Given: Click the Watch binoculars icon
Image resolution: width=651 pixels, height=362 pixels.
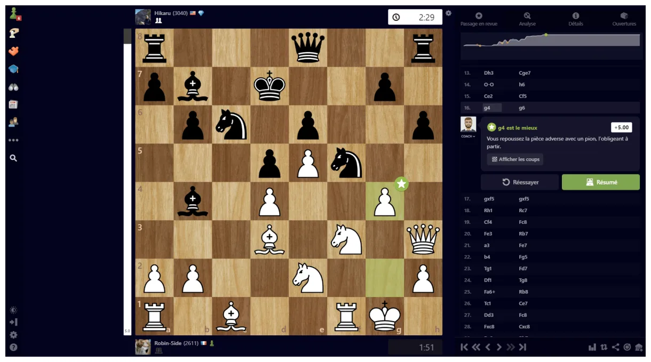Looking at the screenshot, I should pos(14,86).
